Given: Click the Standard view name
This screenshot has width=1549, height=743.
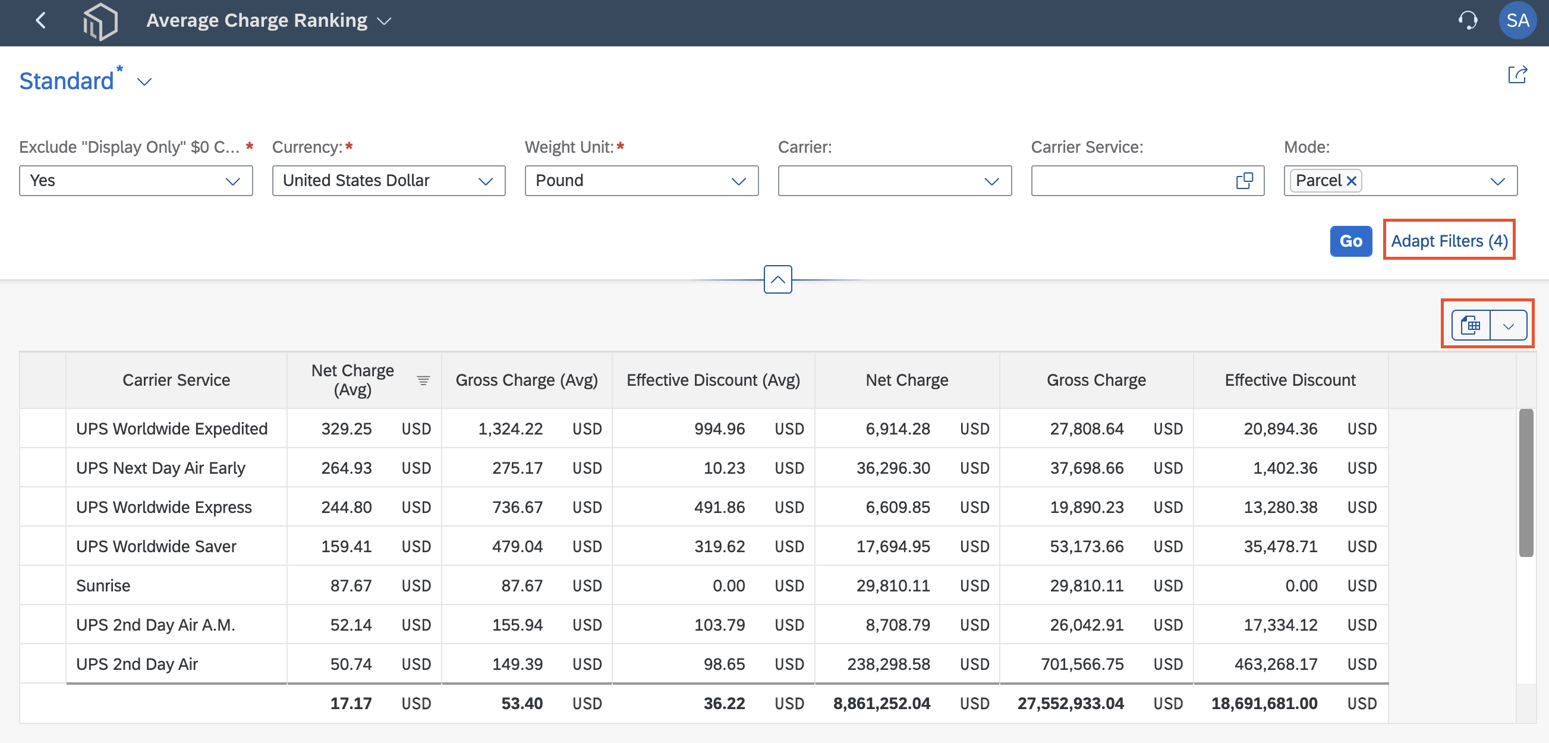Looking at the screenshot, I should pyautogui.click(x=67, y=81).
